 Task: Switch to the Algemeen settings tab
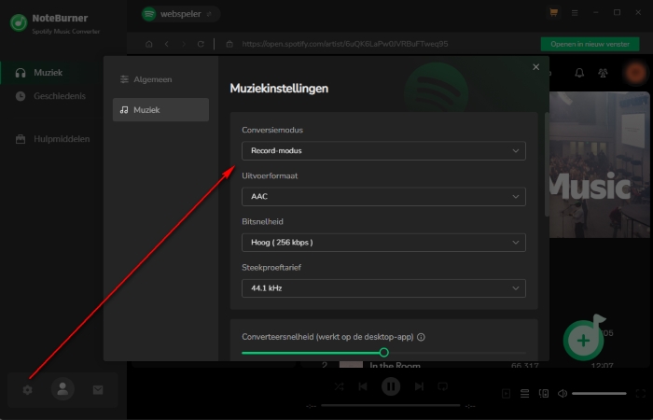coord(155,79)
